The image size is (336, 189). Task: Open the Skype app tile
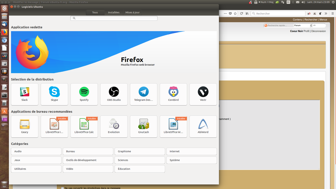pos(54,94)
